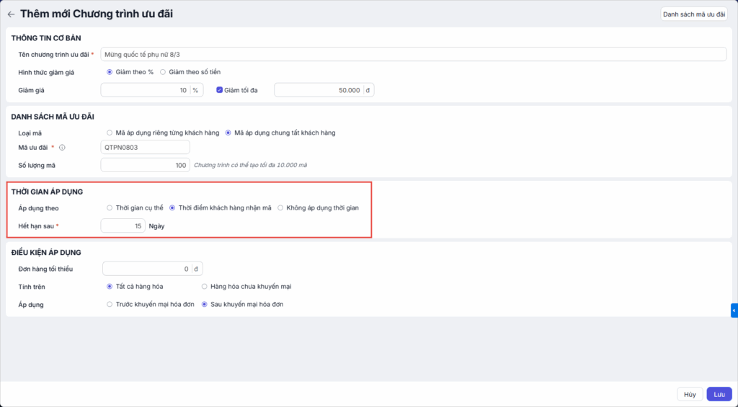The image size is (738, 407).
Task: Click the Hủy button
Action: tap(690, 394)
